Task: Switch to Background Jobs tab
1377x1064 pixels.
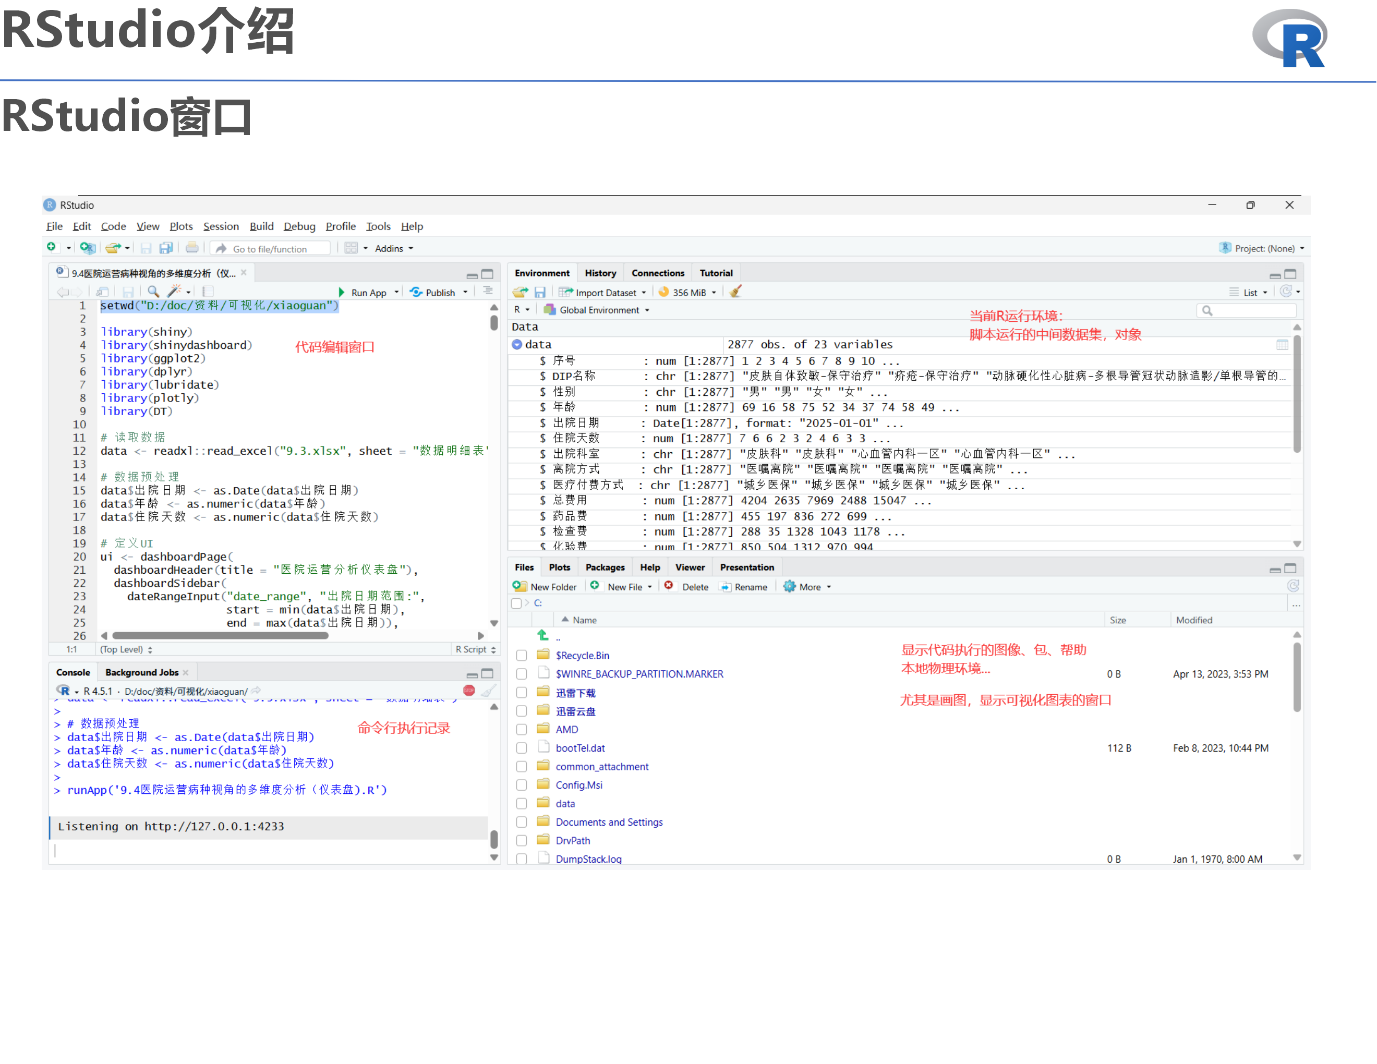Action: [142, 673]
